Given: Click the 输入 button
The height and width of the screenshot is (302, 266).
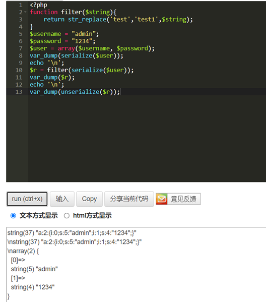Looking at the screenshot, I should 62,199.
